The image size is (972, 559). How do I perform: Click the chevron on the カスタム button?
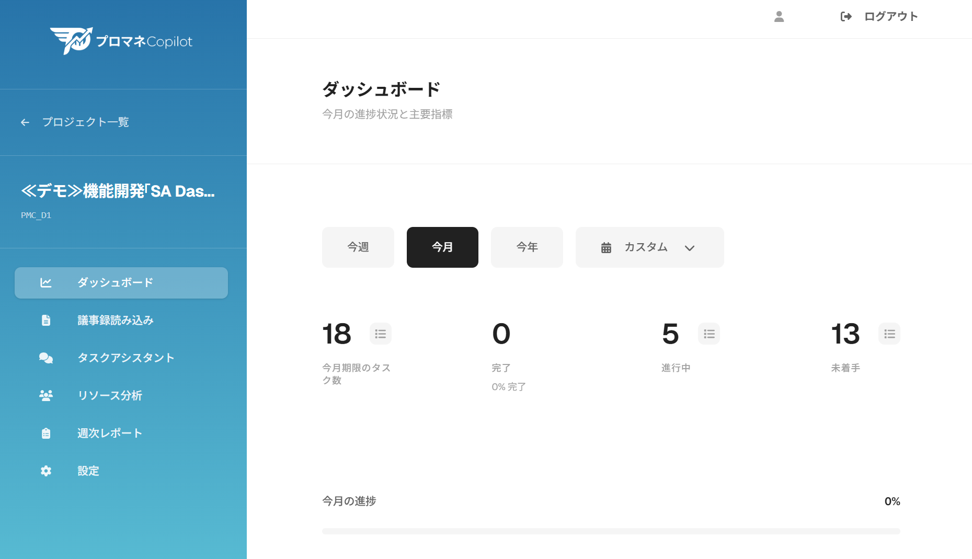(x=690, y=247)
